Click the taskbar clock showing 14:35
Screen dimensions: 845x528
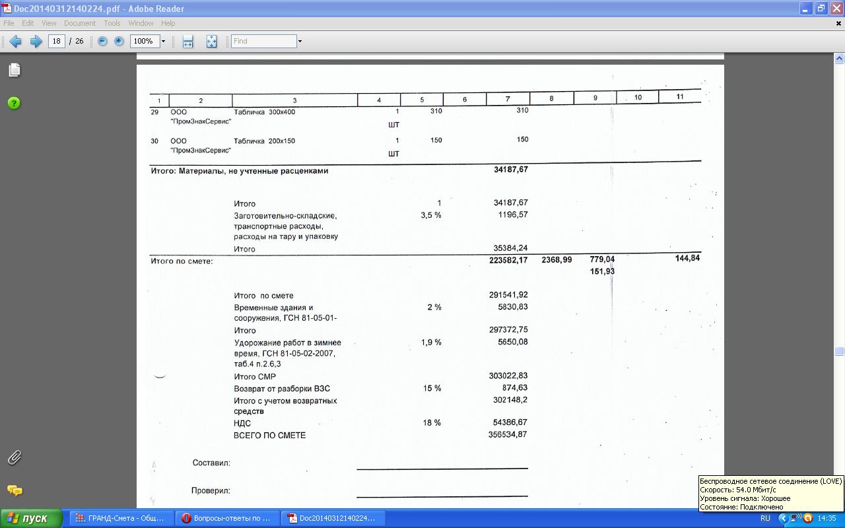tap(827, 519)
